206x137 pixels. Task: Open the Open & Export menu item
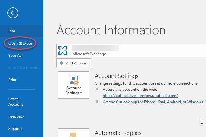[22, 43]
